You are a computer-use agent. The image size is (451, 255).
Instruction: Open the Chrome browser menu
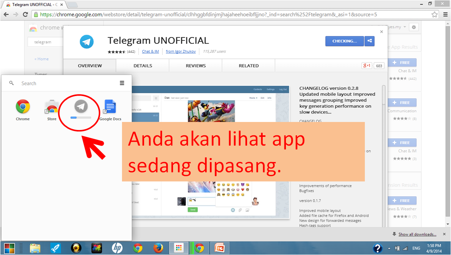(x=445, y=14)
